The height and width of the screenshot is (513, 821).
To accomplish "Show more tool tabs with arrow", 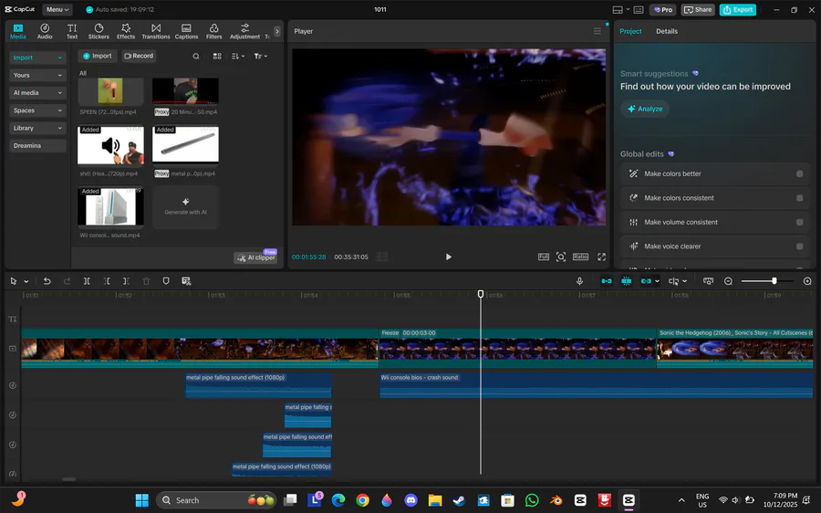I will [x=277, y=31].
